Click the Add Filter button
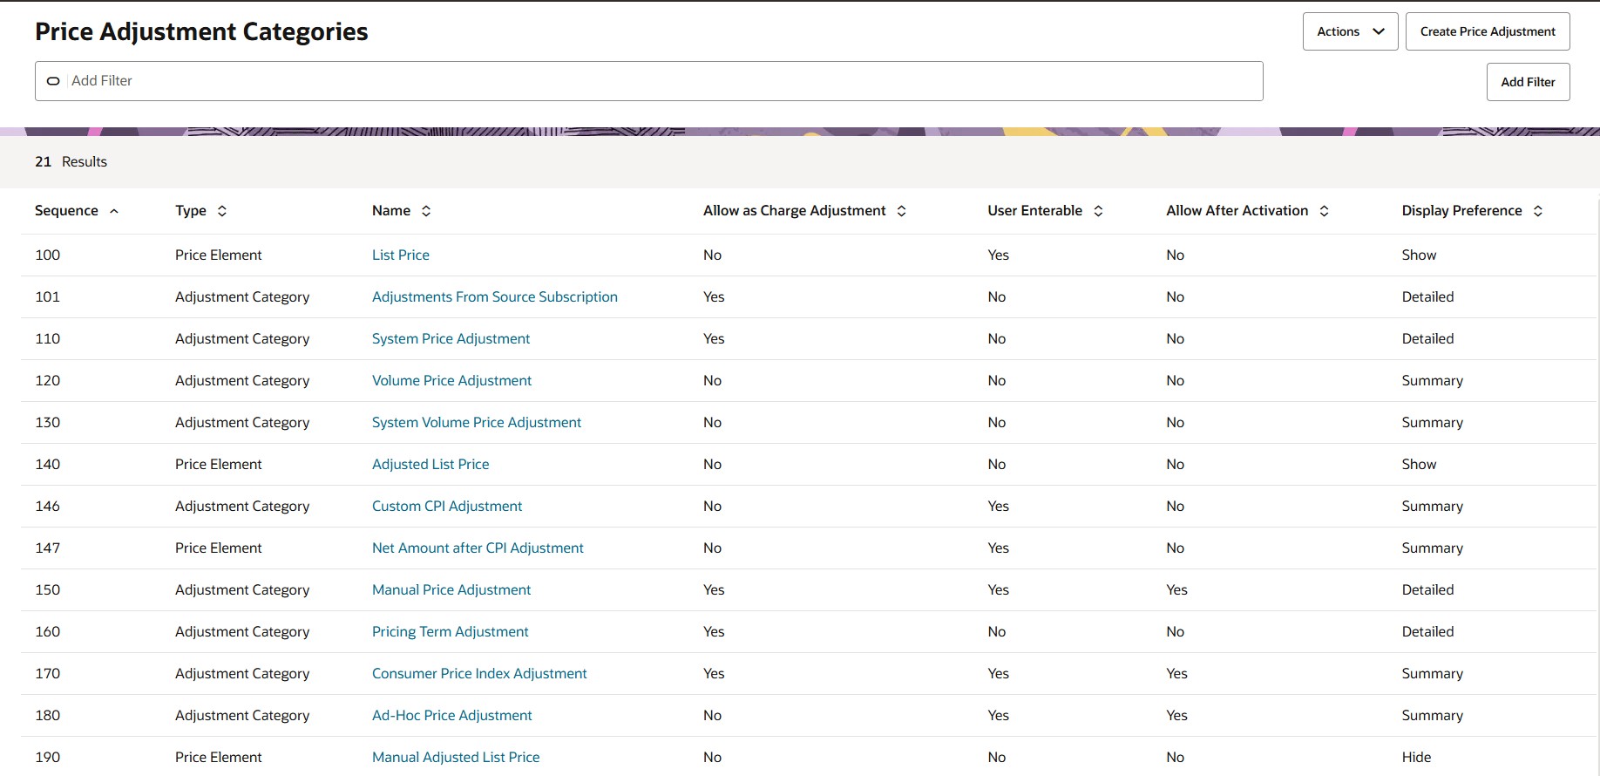1600x776 pixels. tap(1528, 82)
